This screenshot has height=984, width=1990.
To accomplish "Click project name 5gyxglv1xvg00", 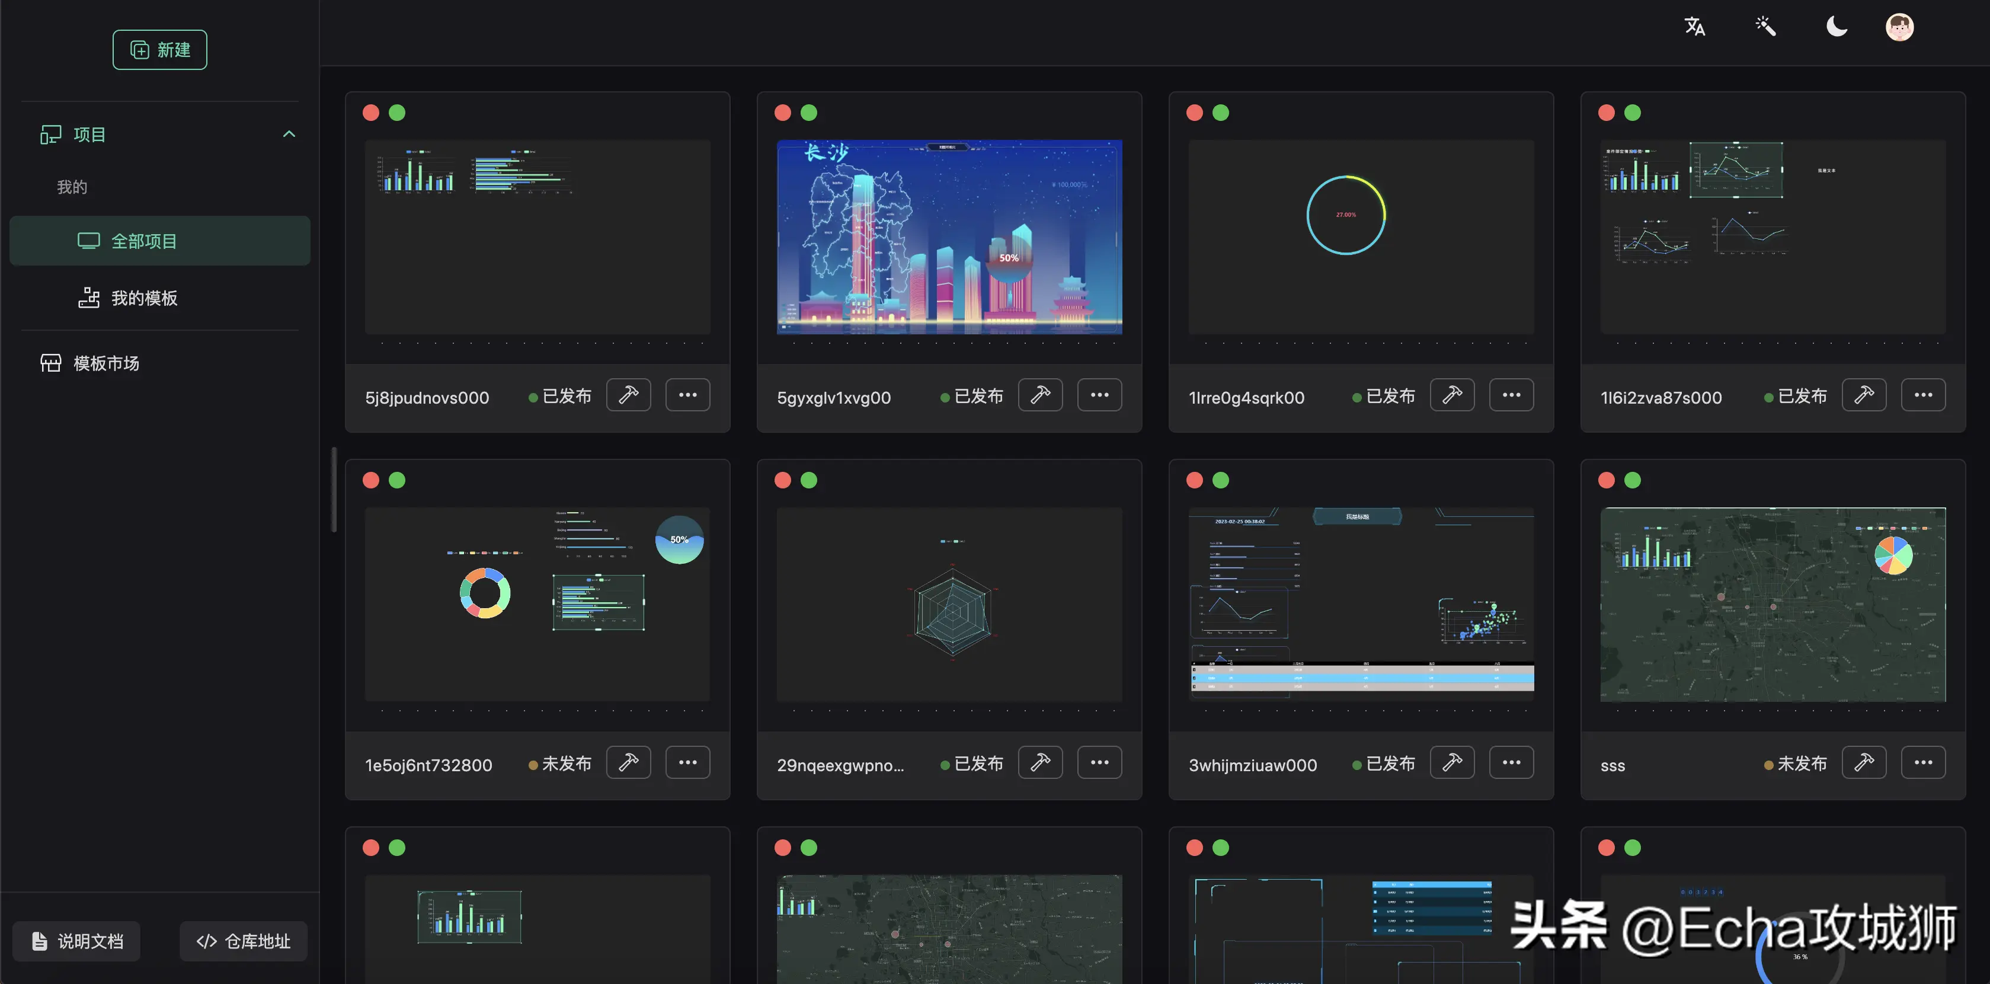I will coord(834,397).
